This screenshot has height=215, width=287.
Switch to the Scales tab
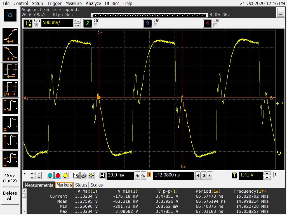[x=97, y=185]
